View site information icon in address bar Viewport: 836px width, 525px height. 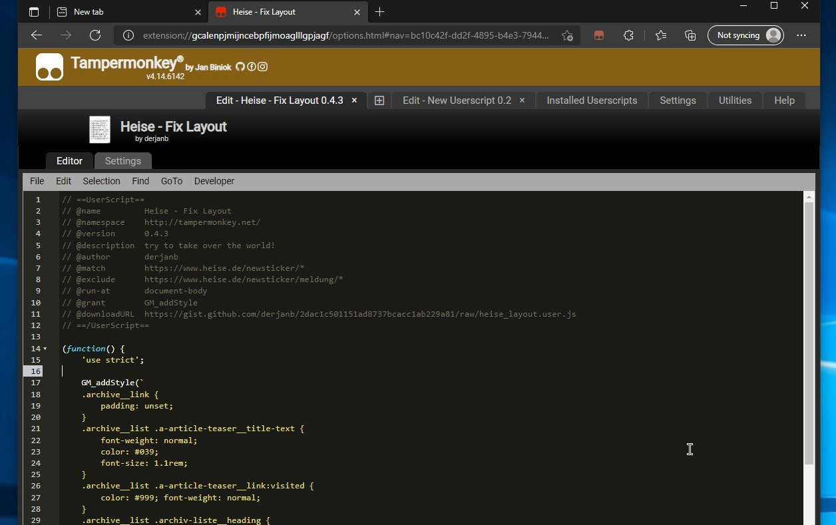point(129,35)
